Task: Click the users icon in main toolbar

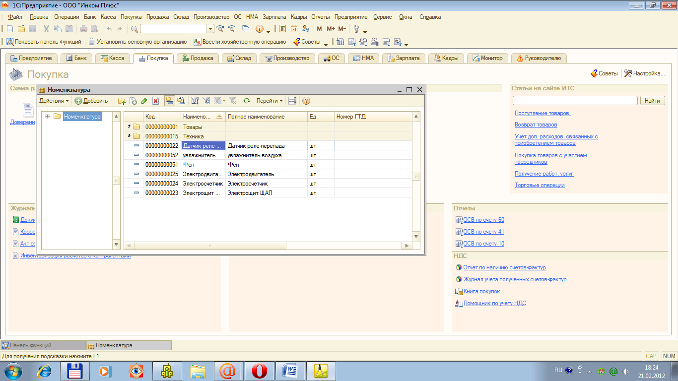Action: tap(306, 29)
